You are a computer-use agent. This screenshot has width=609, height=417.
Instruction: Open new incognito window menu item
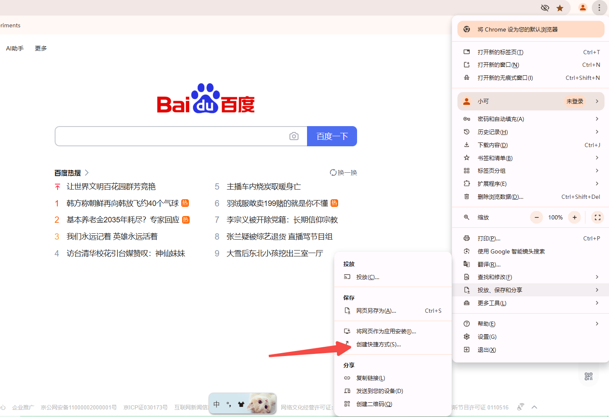pos(531,78)
